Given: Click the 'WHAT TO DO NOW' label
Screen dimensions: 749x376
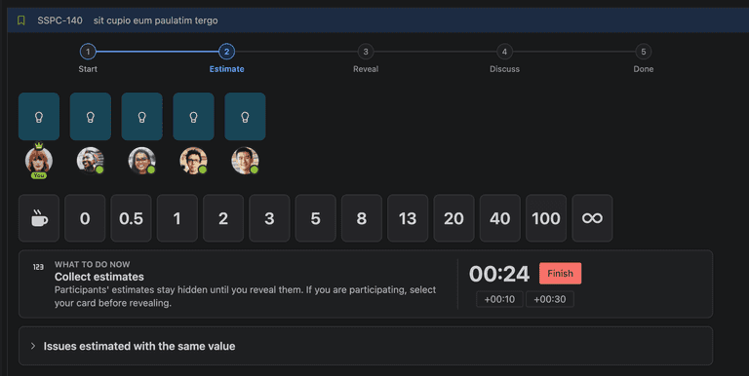Looking at the screenshot, I should tap(93, 264).
